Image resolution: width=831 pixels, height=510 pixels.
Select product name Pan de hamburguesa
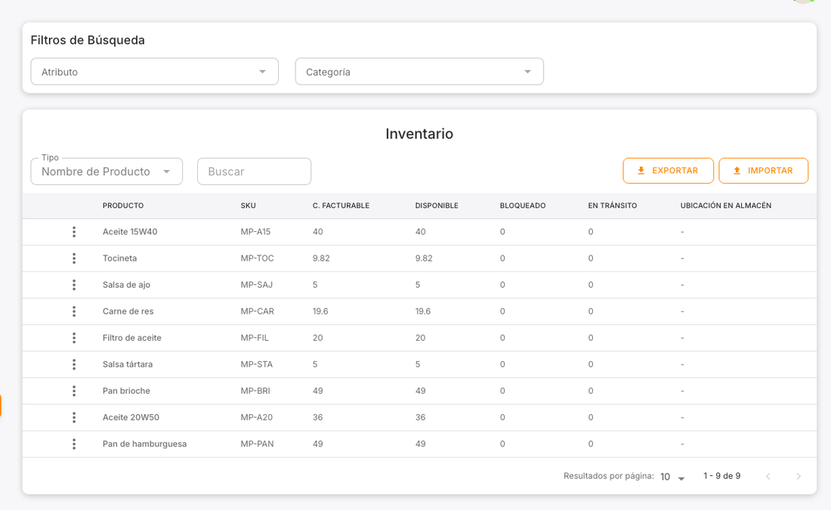click(145, 444)
